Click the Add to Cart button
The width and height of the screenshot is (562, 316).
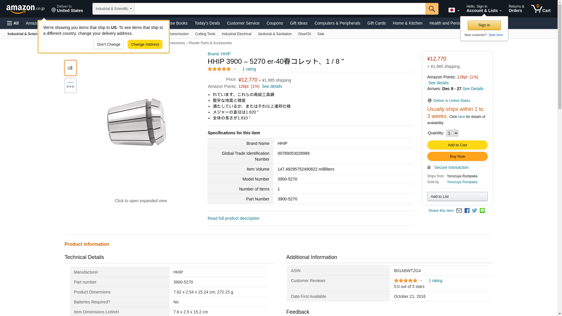tap(457, 145)
